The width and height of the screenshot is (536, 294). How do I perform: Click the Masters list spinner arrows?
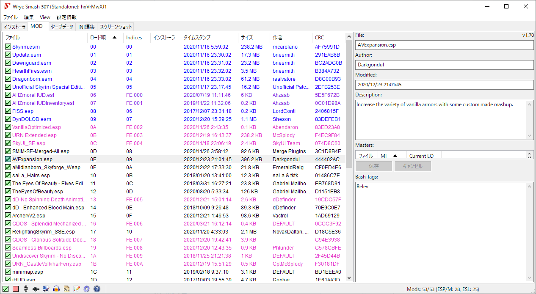point(529,156)
